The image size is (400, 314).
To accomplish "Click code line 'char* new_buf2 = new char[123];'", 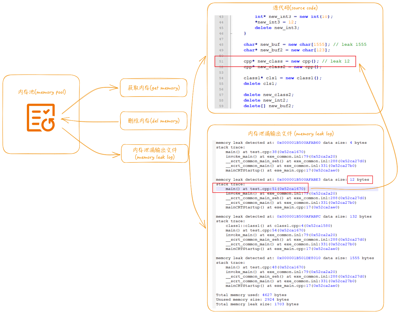I will point(287,50).
